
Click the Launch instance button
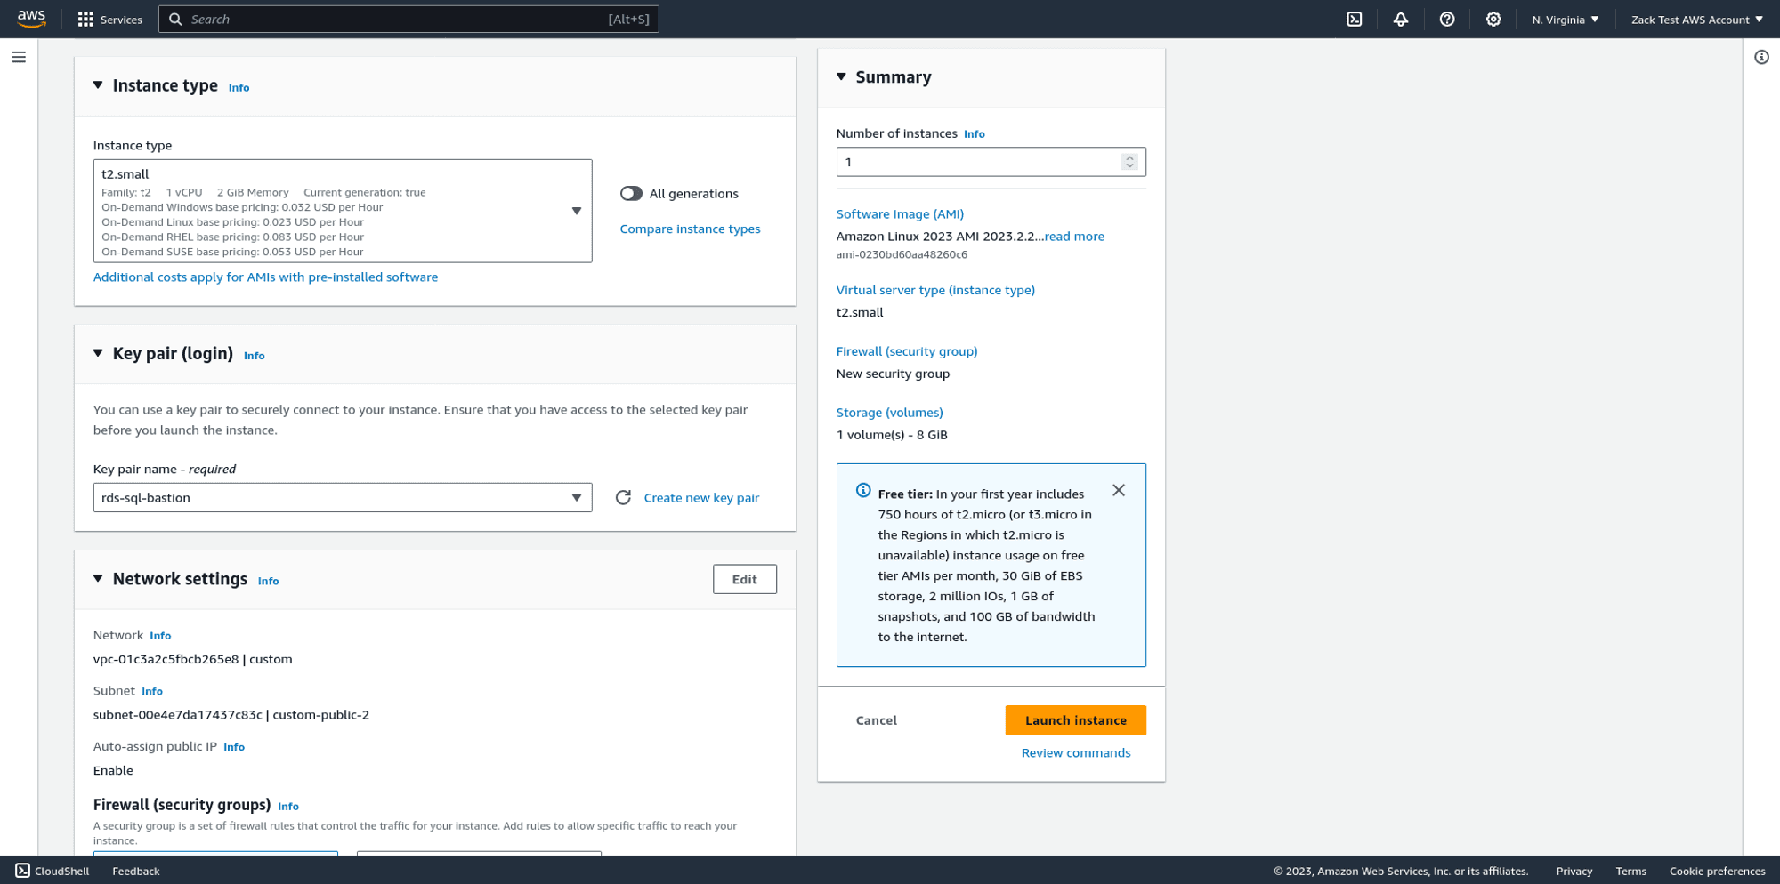tap(1075, 720)
